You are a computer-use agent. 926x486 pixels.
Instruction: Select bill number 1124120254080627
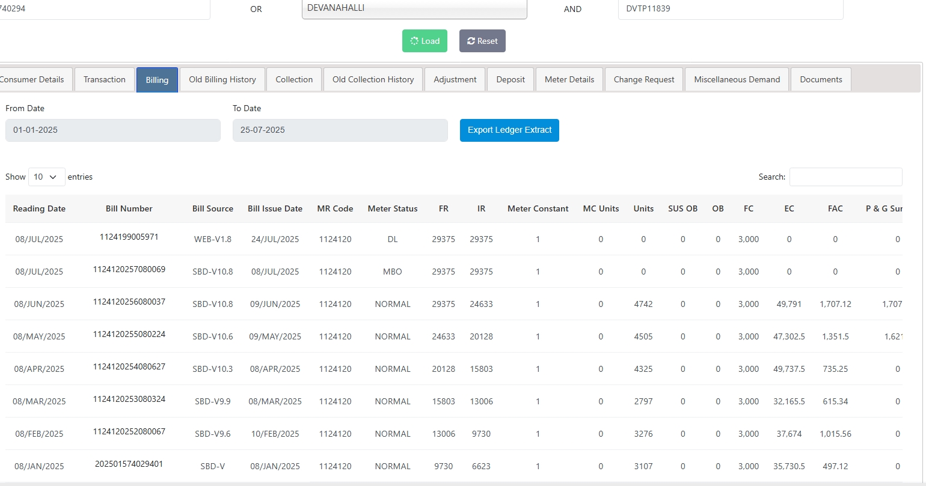[x=129, y=366]
